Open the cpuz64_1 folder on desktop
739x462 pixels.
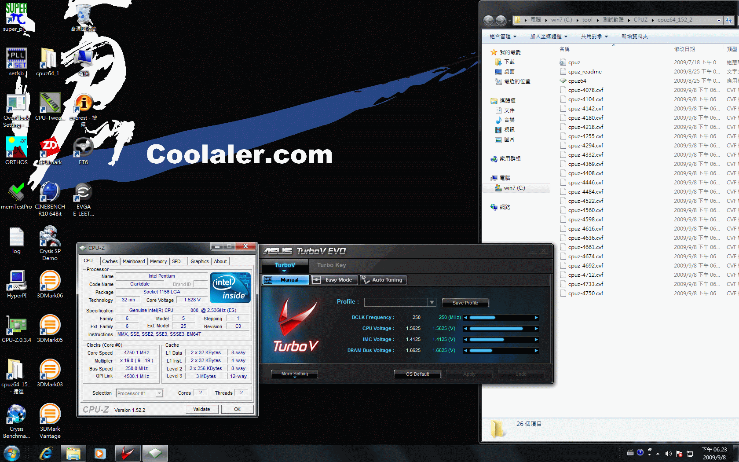tap(49, 62)
